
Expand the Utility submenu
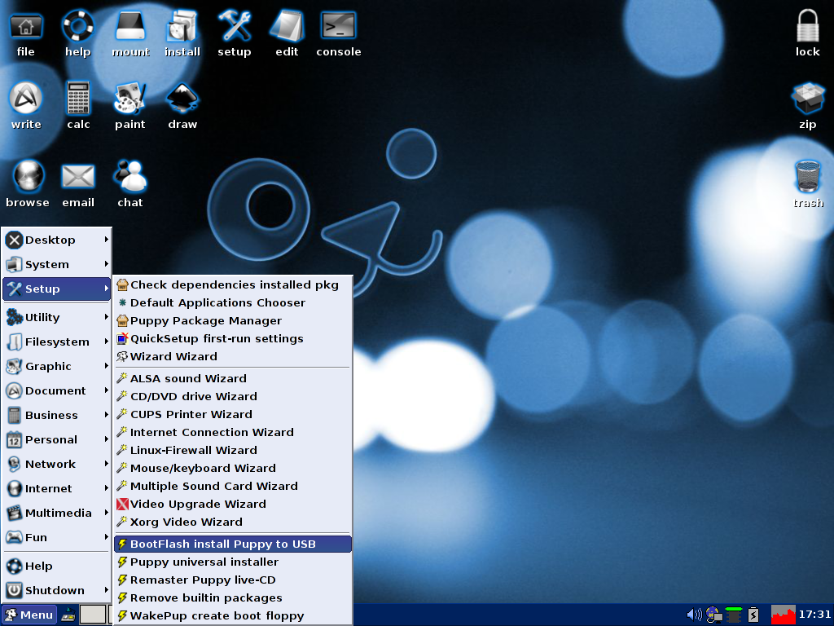tap(57, 318)
